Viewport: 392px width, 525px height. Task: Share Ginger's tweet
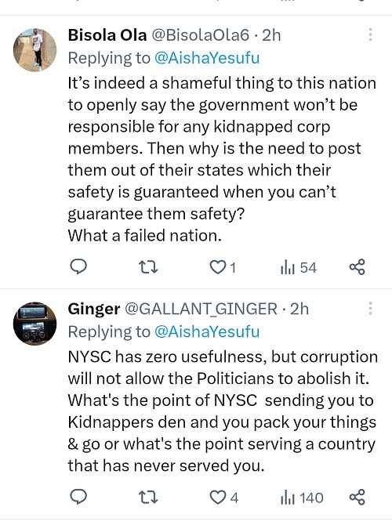point(357,497)
